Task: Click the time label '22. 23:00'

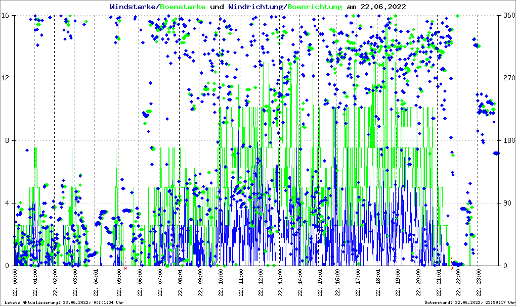Action: pos(478,283)
